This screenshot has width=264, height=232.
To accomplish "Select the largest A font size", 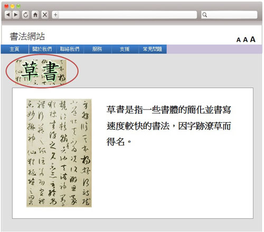I will click(x=253, y=39).
